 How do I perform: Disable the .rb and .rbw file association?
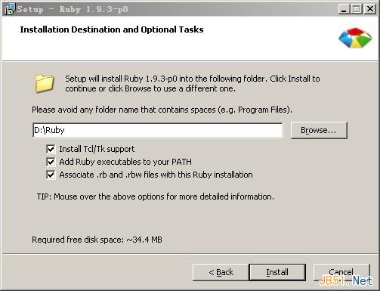click(51, 175)
